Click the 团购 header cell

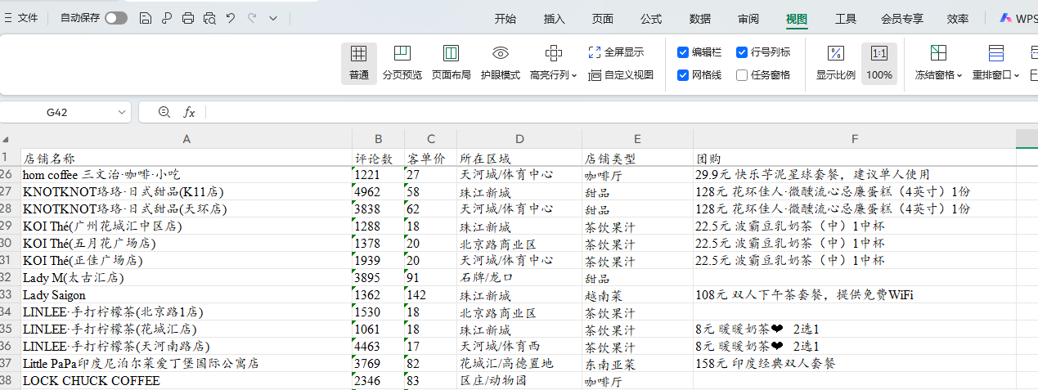click(855, 157)
